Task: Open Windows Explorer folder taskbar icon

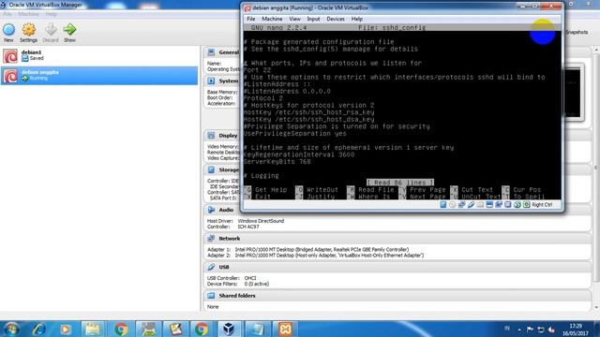Action: pos(93,329)
